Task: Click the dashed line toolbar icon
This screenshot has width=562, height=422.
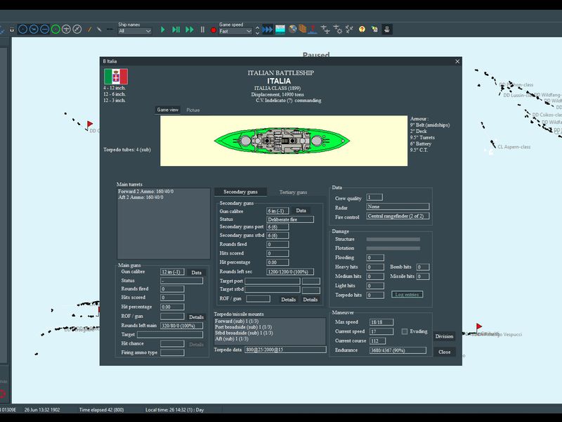Action: coord(110,30)
